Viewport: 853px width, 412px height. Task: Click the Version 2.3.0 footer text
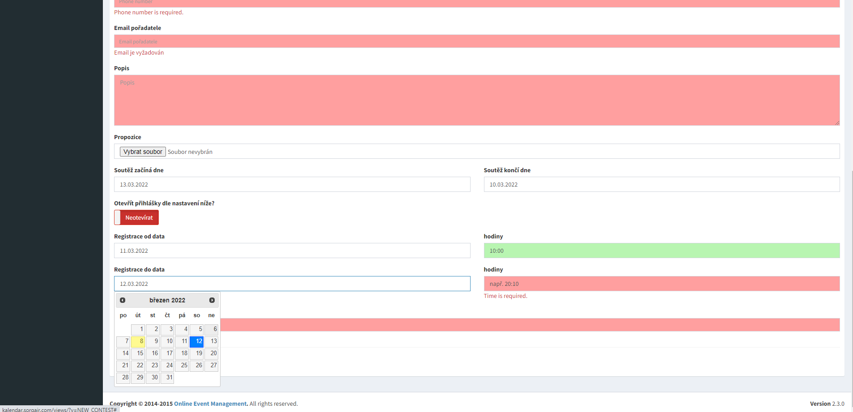tap(827, 404)
